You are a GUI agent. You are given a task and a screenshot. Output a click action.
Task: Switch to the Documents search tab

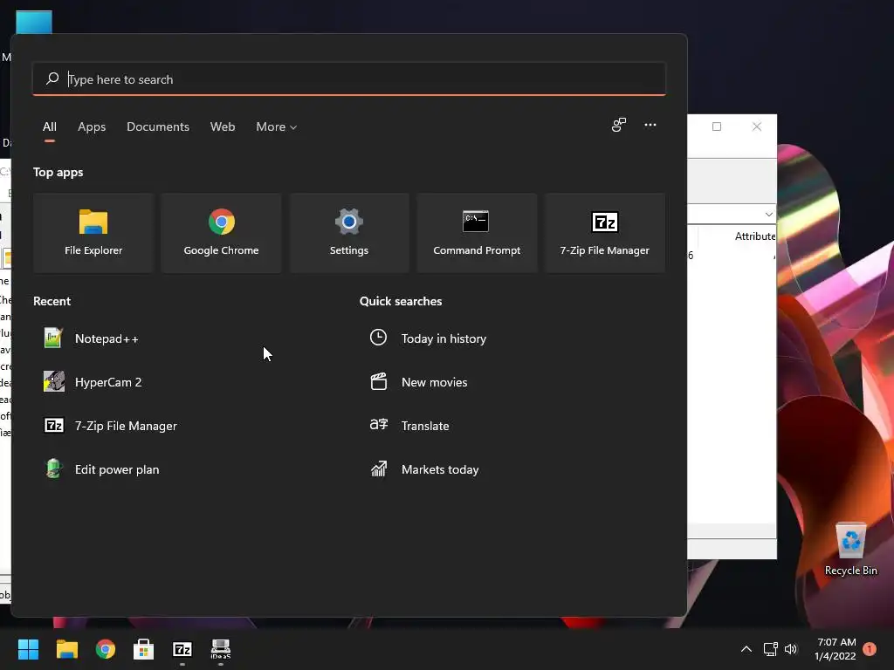158,126
